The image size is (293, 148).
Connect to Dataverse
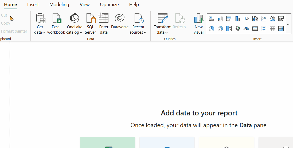pos(120,21)
